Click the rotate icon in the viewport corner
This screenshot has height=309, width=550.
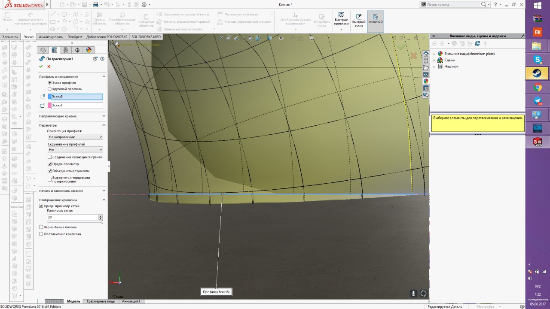pos(423,294)
